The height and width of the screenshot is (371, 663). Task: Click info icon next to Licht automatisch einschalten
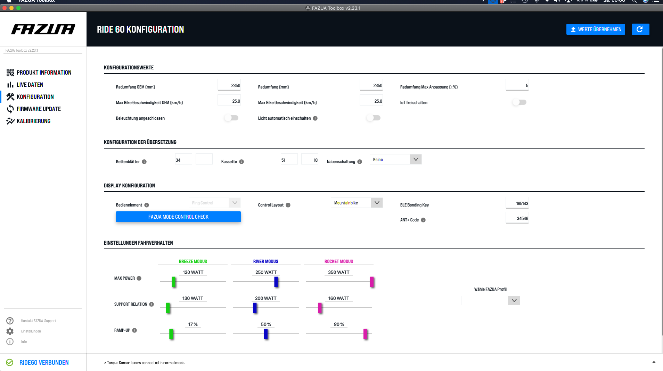(315, 118)
